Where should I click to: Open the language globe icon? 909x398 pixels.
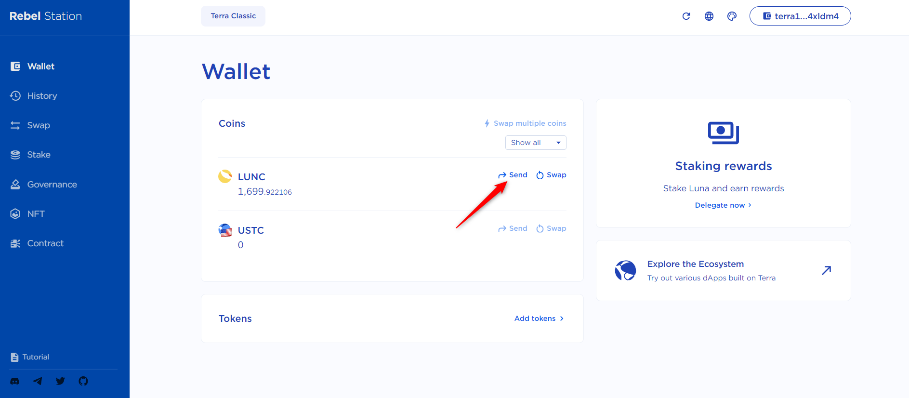point(709,16)
